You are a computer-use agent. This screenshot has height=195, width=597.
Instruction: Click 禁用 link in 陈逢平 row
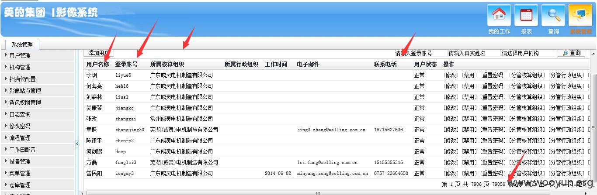click(x=470, y=140)
